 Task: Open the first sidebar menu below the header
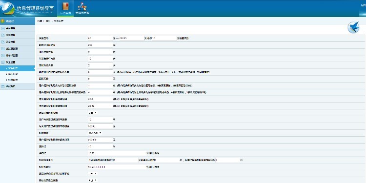point(18,28)
